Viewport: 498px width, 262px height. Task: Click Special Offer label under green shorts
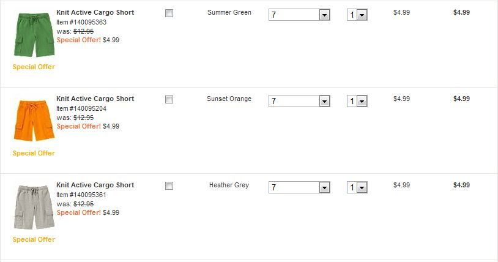(x=34, y=67)
